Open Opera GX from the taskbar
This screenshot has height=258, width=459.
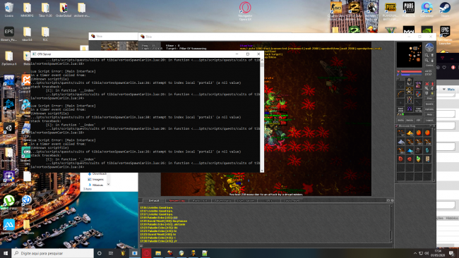(147, 253)
